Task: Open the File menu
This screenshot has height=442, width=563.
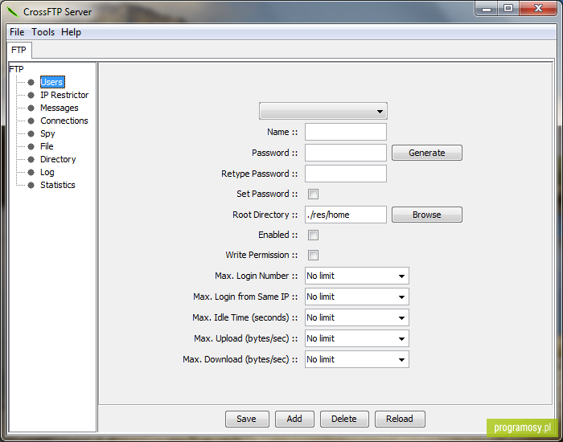Action: click(17, 32)
